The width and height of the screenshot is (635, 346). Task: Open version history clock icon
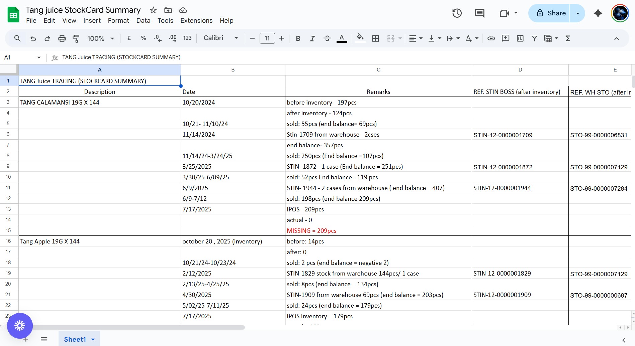pos(457,13)
